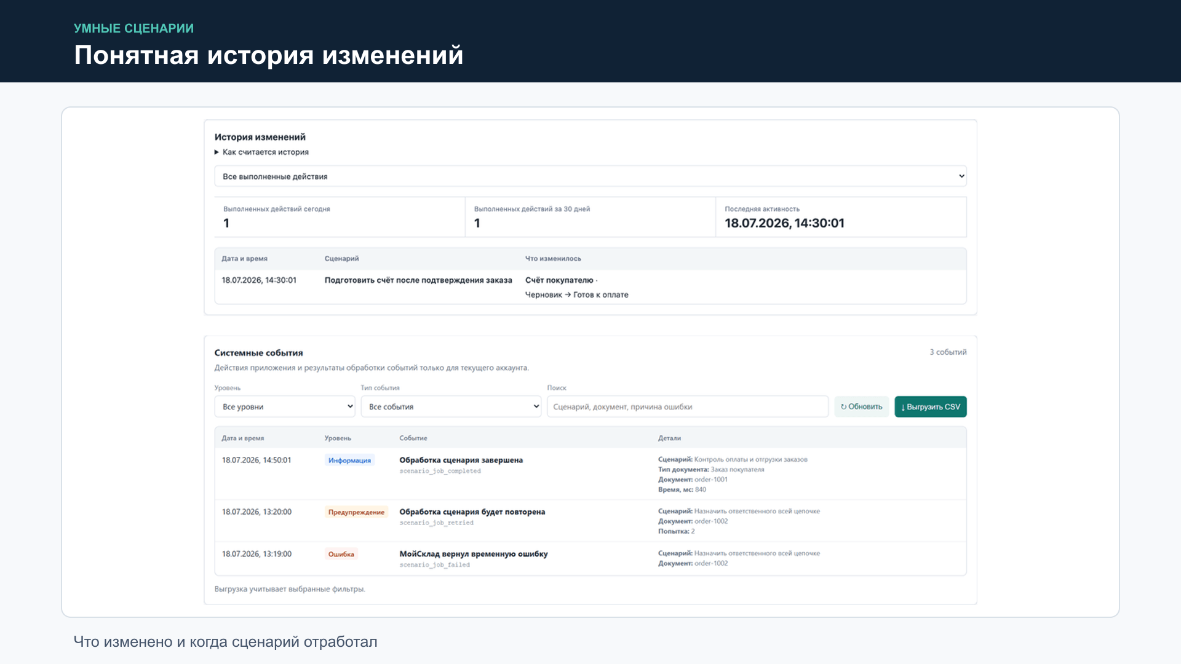Select 'Обработка сценария завершена' event
Screen dimensions: 1181x664
pos(461,460)
